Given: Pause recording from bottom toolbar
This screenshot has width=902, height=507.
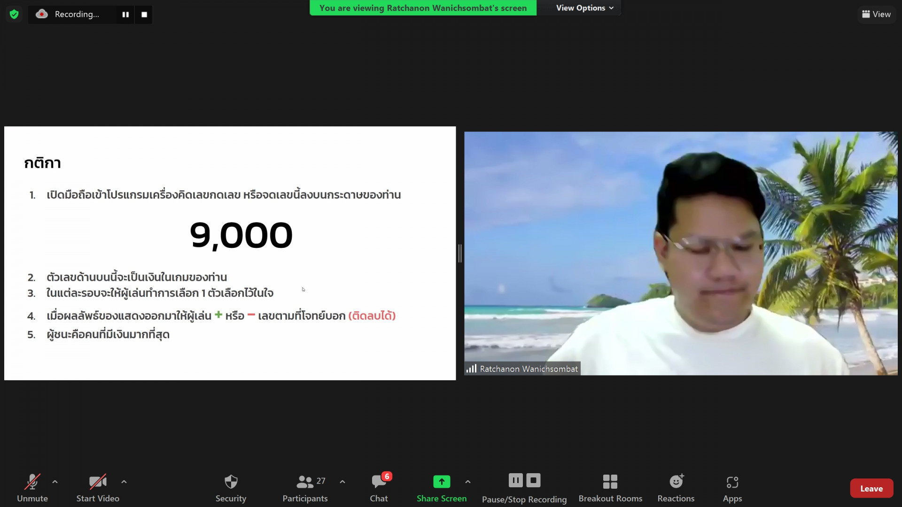Looking at the screenshot, I should 515,480.
